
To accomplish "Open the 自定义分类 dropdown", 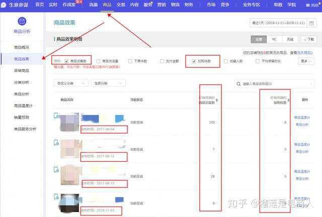I will [x=71, y=83].
